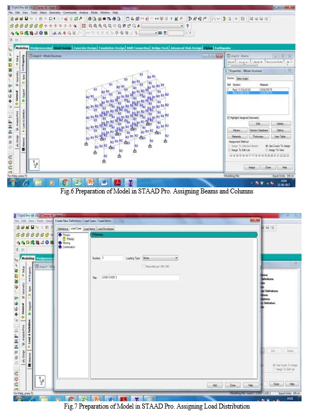Open the wide dropdown in the second toolbar row
This screenshot has height=413, width=321.
pos(162,26)
